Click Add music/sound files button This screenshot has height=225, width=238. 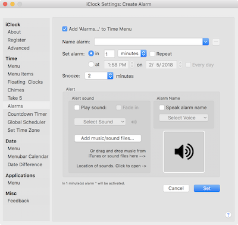[108, 138]
